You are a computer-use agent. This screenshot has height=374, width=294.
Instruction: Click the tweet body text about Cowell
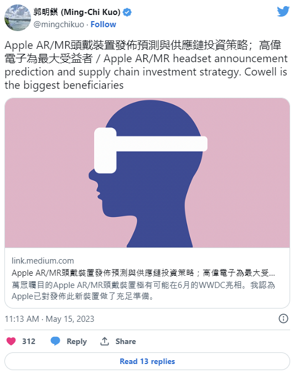tap(146, 65)
